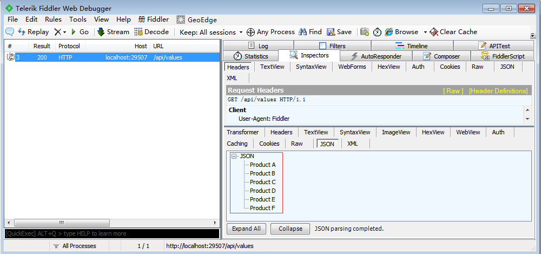Click User-Agent: Fiddler header entry

(x=264, y=119)
